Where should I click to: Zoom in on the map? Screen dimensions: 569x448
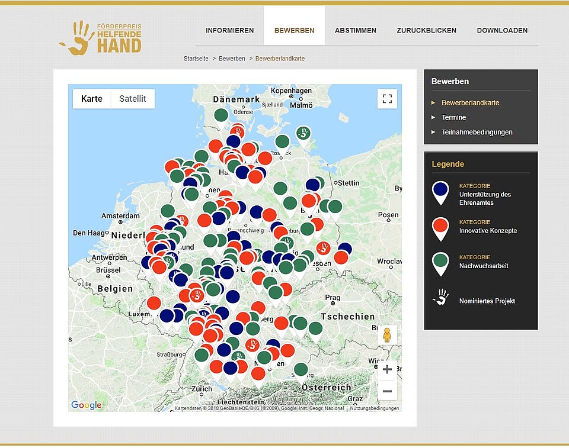pyautogui.click(x=387, y=370)
